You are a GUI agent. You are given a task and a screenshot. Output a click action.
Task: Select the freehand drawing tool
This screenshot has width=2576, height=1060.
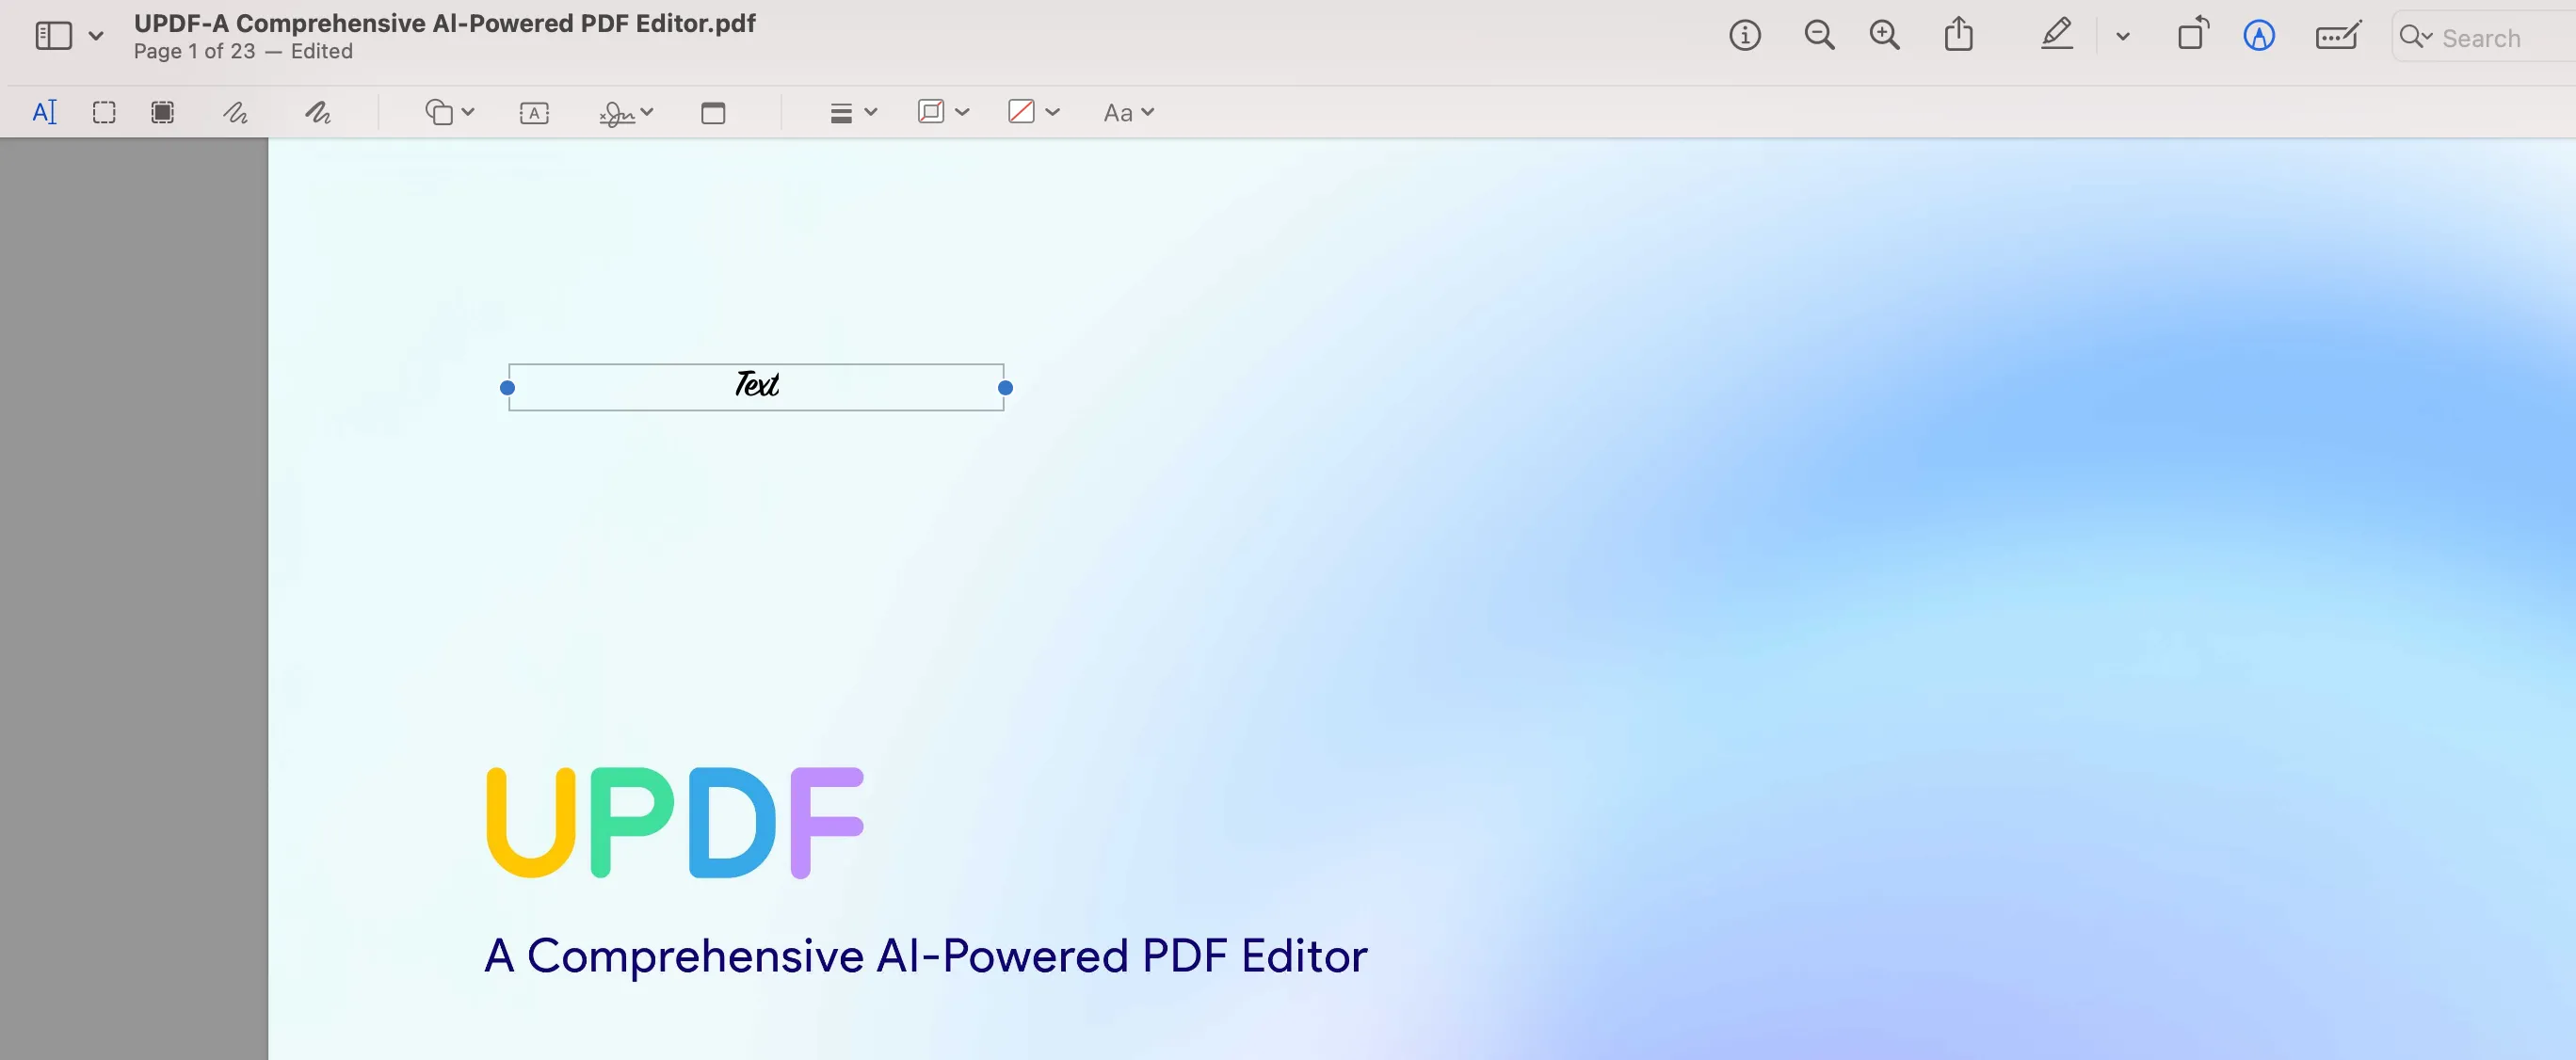(x=236, y=112)
